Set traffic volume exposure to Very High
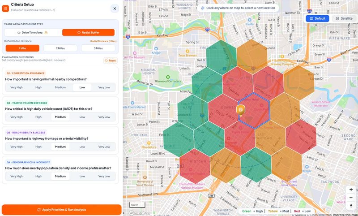 click(17, 117)
